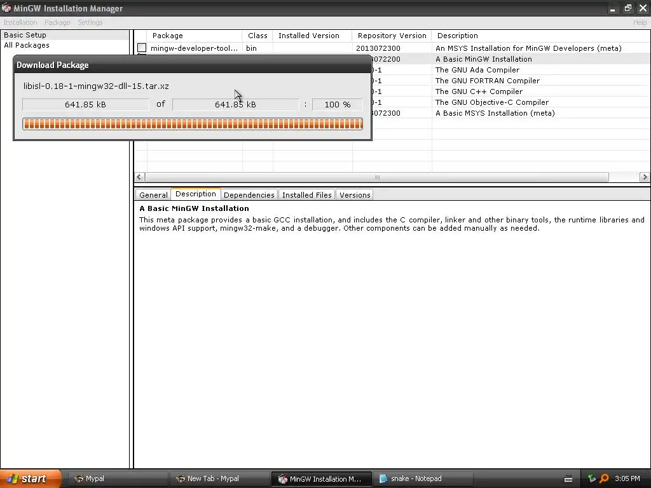Click the Installed Version column header
Image resolution: width=651 pixels, height=488 pixels.
[x=312, y=36]
